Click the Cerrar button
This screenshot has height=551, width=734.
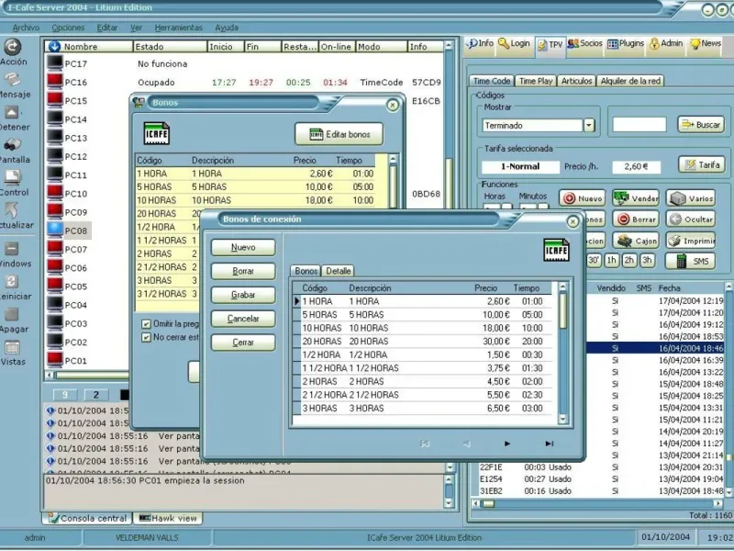coord(243,343)
